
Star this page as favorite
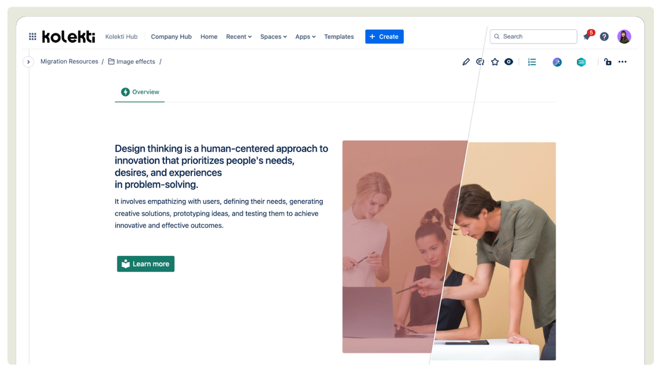click(x=495, y=62)
